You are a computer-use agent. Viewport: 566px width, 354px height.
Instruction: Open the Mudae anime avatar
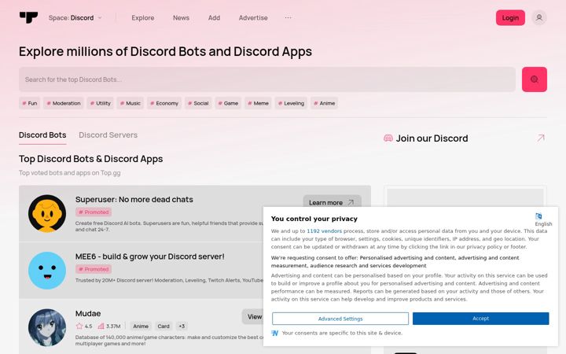[47, 327]
